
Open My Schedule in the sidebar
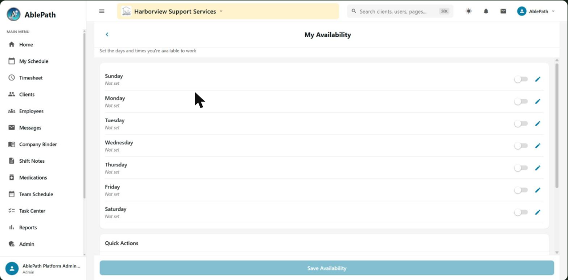tap(42, 61)
